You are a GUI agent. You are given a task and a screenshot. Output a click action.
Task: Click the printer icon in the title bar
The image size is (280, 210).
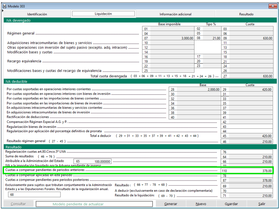pos(5,6)
